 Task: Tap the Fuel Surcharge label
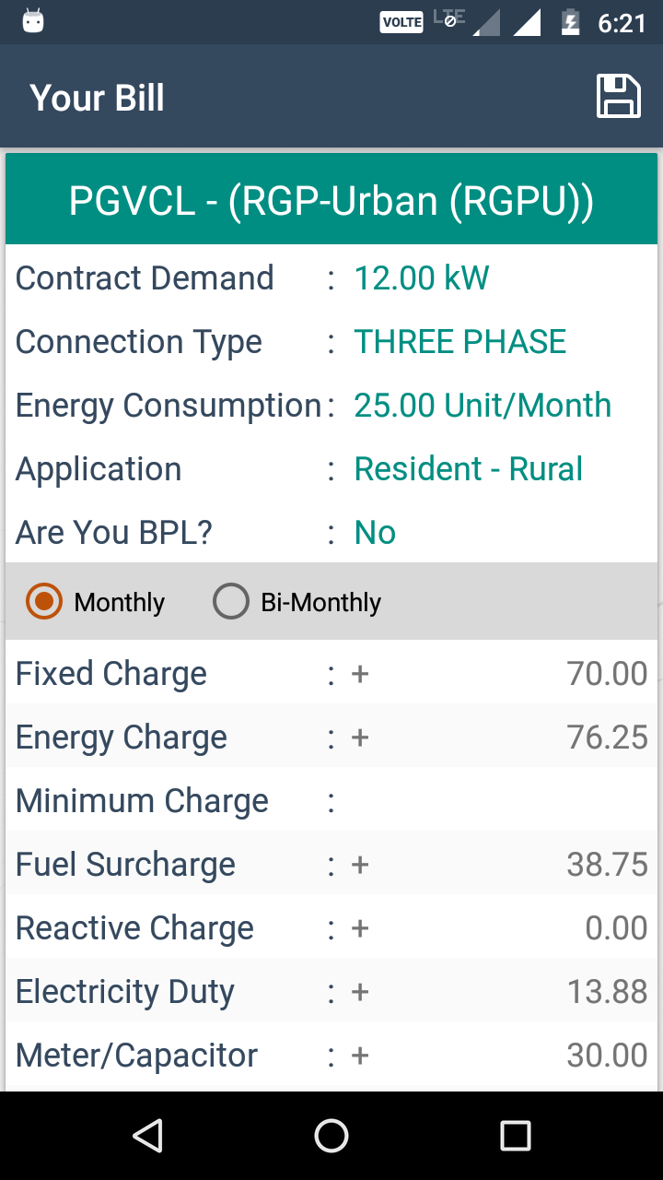pos(125,865)
